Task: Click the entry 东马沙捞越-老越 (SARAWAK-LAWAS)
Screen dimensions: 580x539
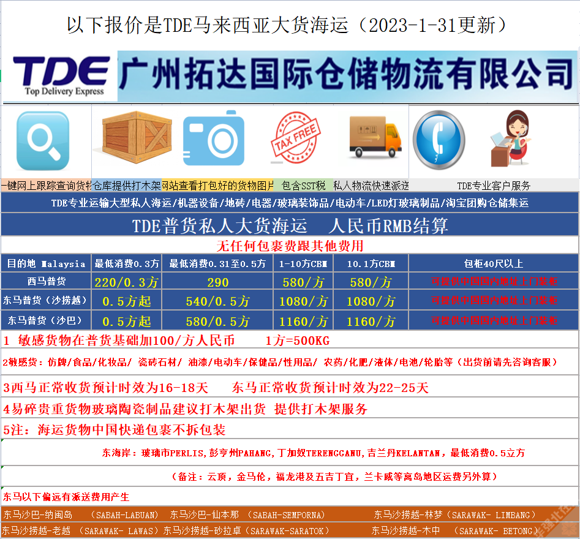Action: 80,531
